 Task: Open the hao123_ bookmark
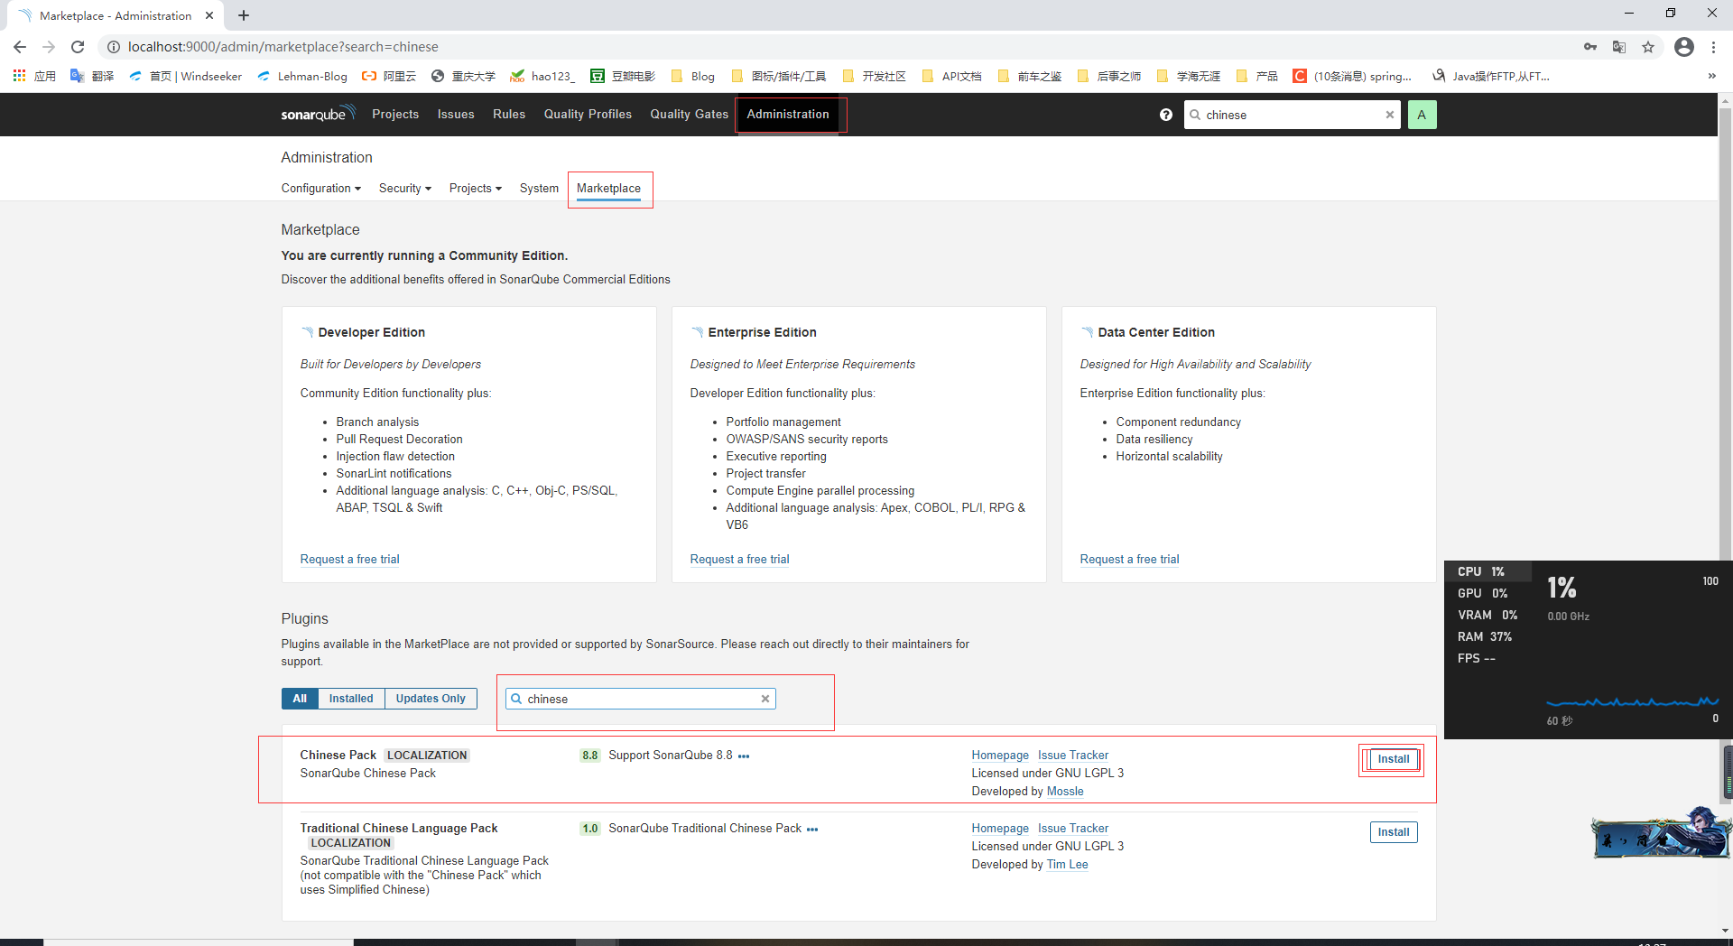[542, 77]
